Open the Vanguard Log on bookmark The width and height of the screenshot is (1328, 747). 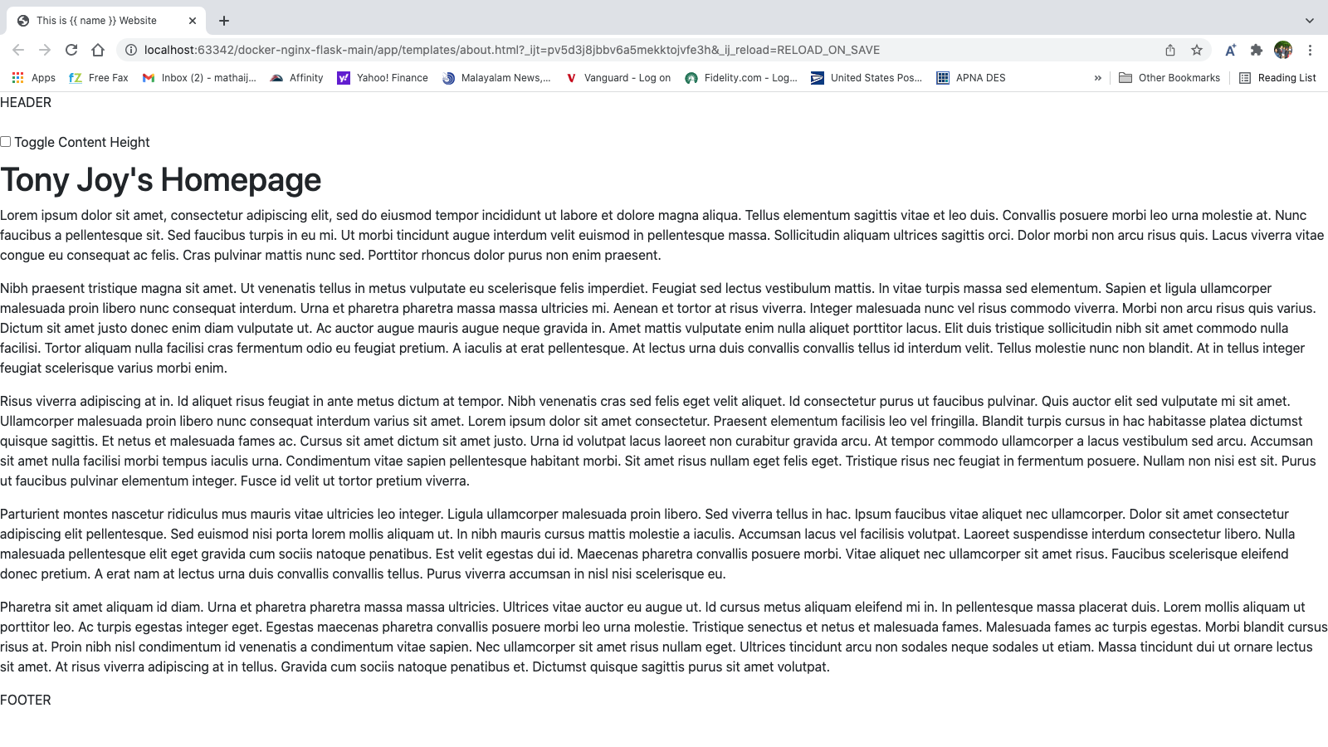618,78
